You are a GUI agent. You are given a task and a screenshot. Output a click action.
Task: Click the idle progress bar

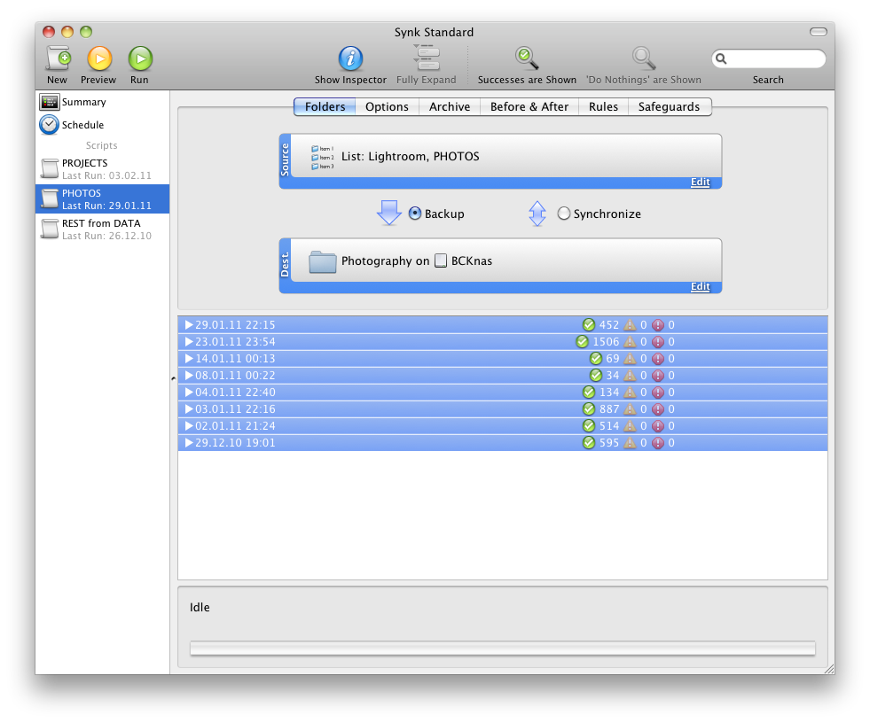coord(503,648)
